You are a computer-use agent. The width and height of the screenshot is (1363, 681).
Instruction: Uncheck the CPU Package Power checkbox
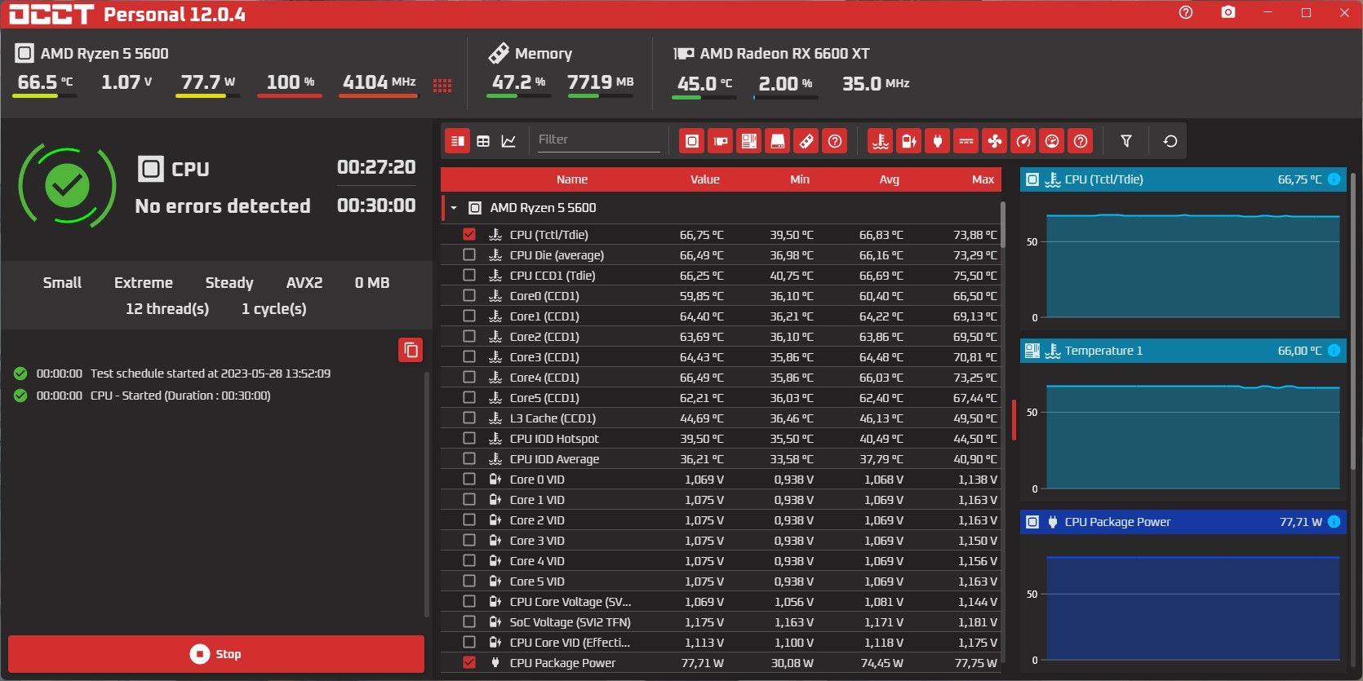[468, 662]
